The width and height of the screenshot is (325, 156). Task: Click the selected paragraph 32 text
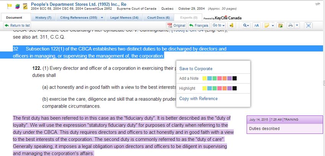[x=120, y=52]
